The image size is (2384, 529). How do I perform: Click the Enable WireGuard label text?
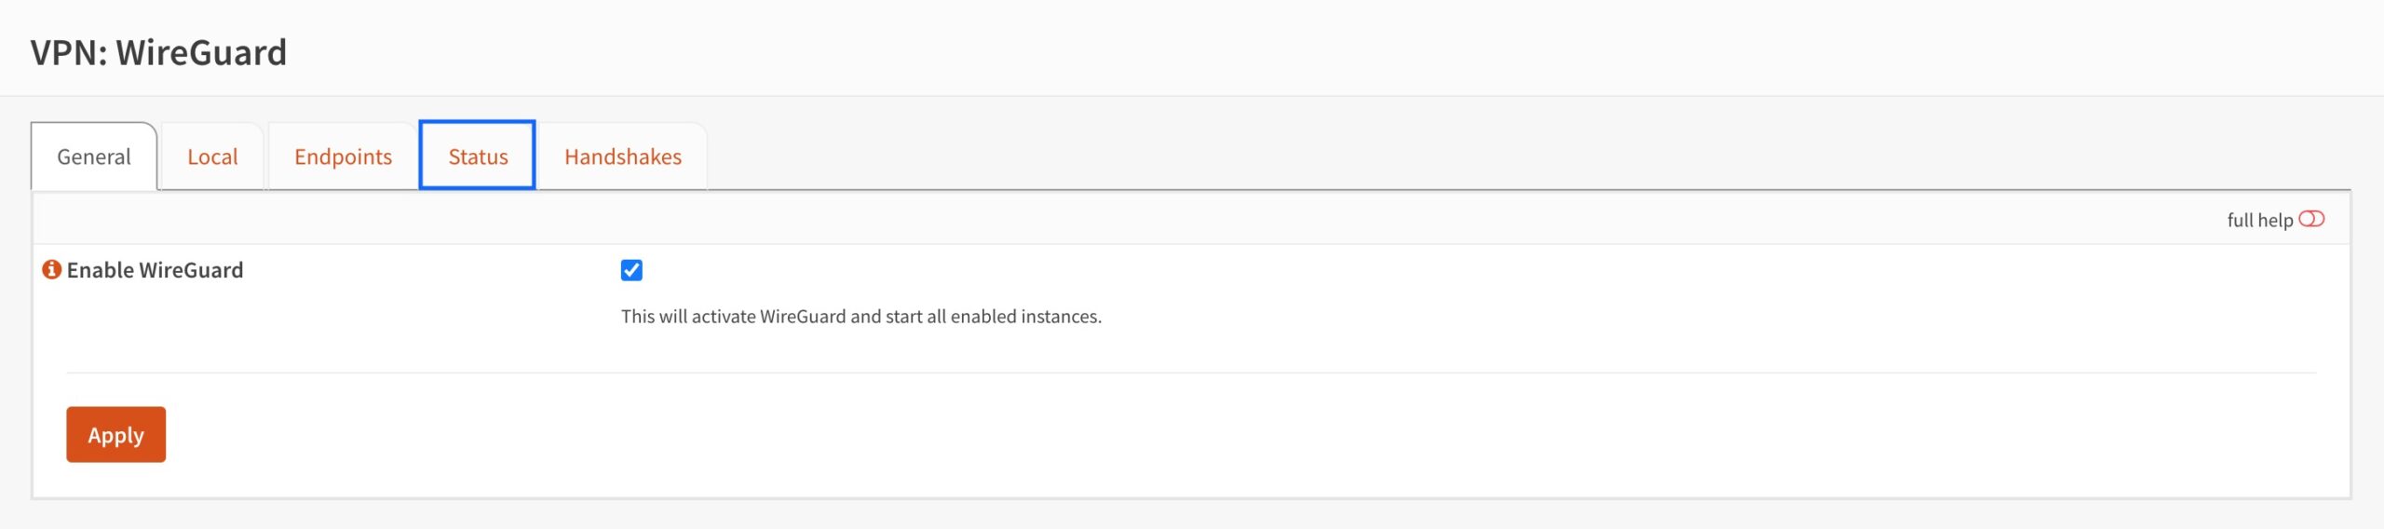pyautogui.click(x=155, y=270)
